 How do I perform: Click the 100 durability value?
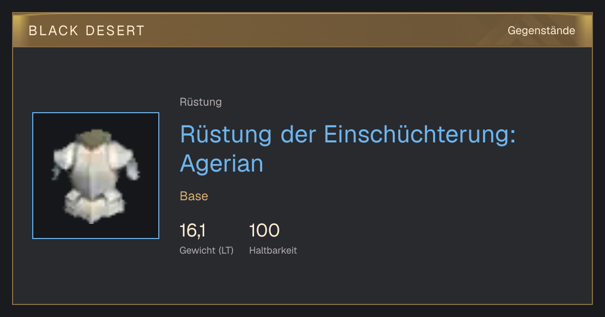264,230
